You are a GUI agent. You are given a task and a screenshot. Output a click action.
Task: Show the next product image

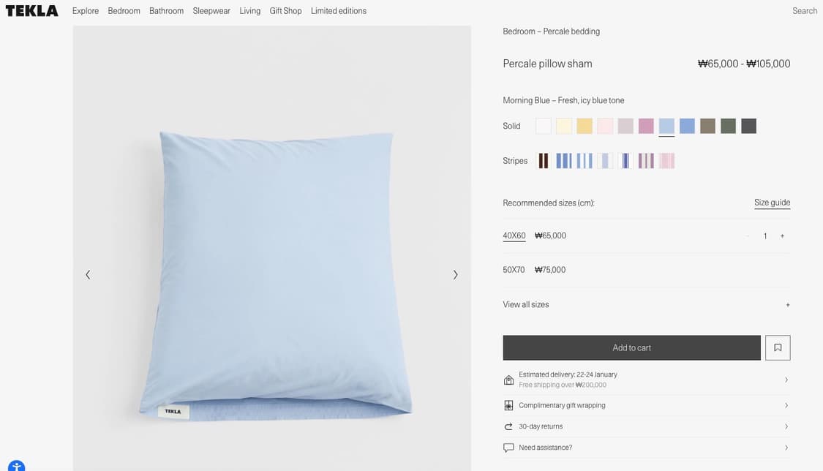point(455,275)
